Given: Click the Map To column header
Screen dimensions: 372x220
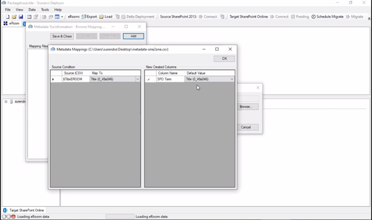Looking at the screenshot, I should tap(115, 73).
